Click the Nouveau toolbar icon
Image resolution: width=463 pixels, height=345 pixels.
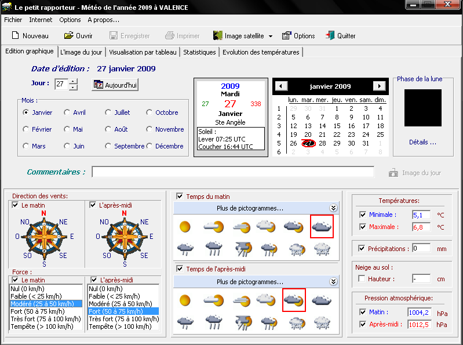(x=16, y=36)
